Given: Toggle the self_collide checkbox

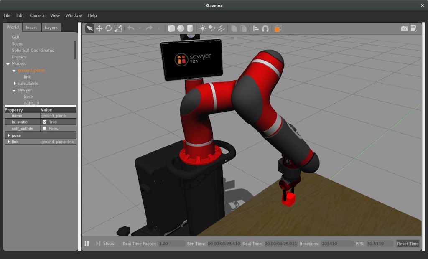Looking at the screenshot, I should [x=44, y=129].
